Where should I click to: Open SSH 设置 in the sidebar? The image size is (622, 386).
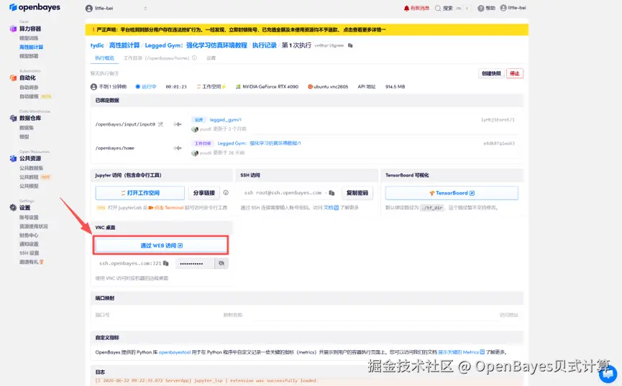point(29,253)
